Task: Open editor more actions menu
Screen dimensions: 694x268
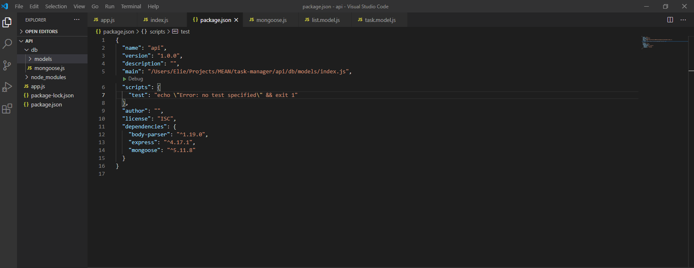Action: tap(683, 20)
